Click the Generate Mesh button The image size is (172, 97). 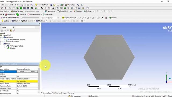(42, 5)
